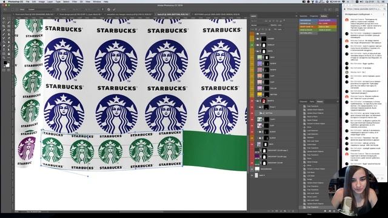The image size is (388, 218).
Task: Open the Image menu
Action: [42, 1]
